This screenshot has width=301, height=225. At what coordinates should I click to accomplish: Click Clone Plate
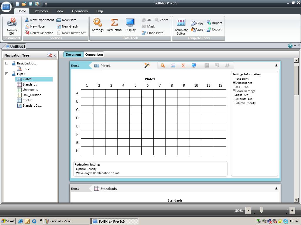[153, 33]
